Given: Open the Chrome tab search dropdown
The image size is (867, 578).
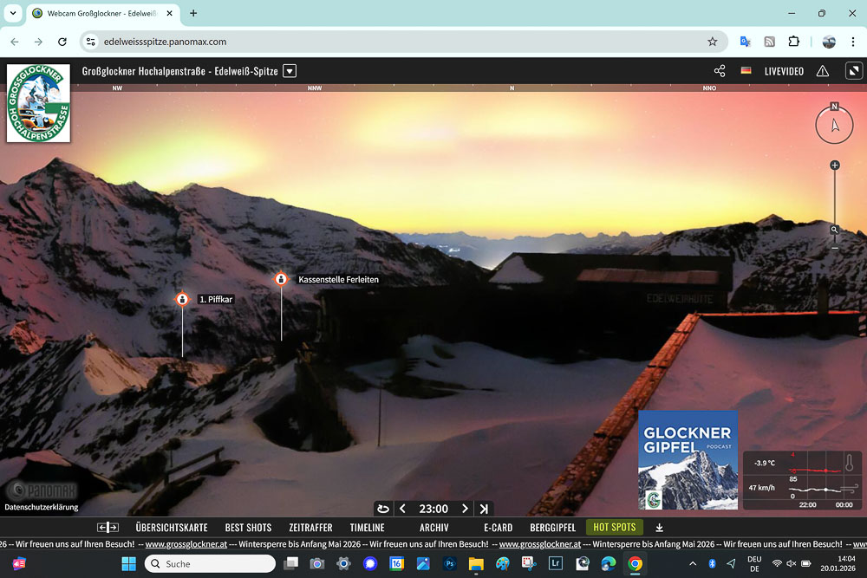Looking at the screenshot, I should pyautogui.click(x=12, y=13).
